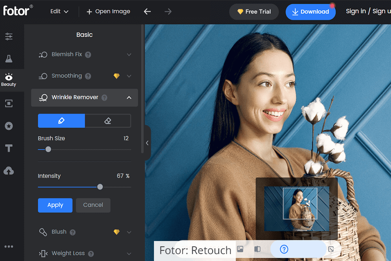Image resolution: width=391 pixels, height=261 pixels.
Task: Click the Redo forward arrow
Action: [168, 11]
